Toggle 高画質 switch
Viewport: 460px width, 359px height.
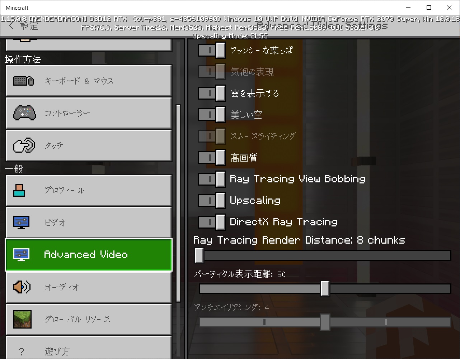point(212,158)
